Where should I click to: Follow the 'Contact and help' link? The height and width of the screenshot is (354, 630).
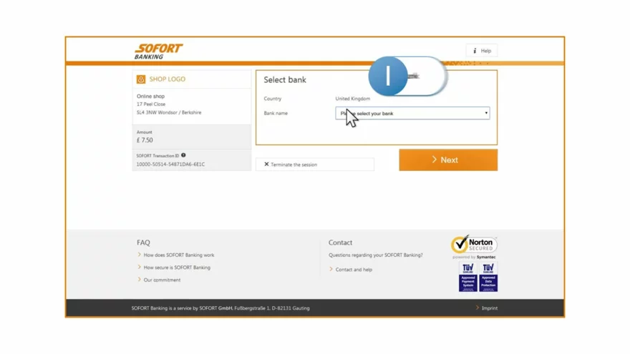point(354,270)
